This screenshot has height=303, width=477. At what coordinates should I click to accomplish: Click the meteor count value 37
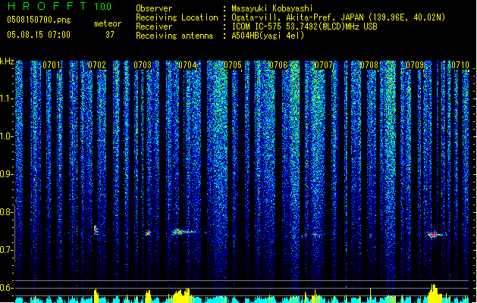[x=110, y=35]
